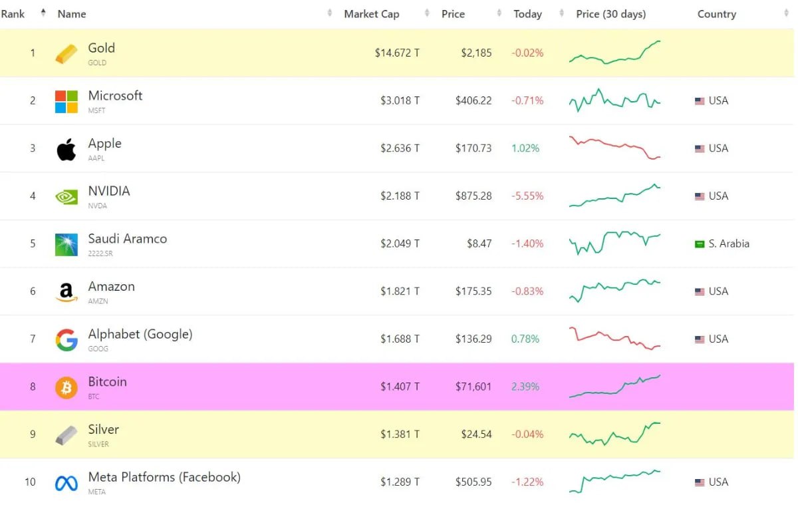
Task: Click the Apple logo icon
Action: (x=66, y=149)
